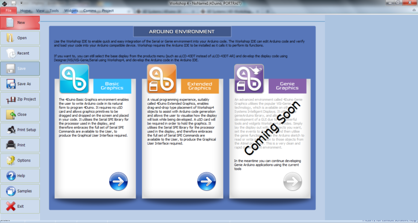Choose Open from the File sidebar
Screen dimensions: 418x223
point(20,38)
